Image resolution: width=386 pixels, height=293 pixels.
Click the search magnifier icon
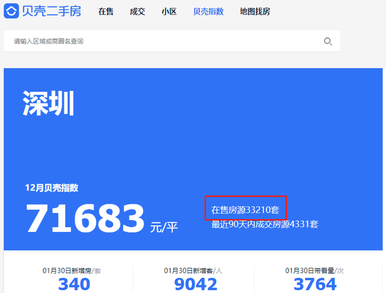pyautogui.click(x=327, y=42)
